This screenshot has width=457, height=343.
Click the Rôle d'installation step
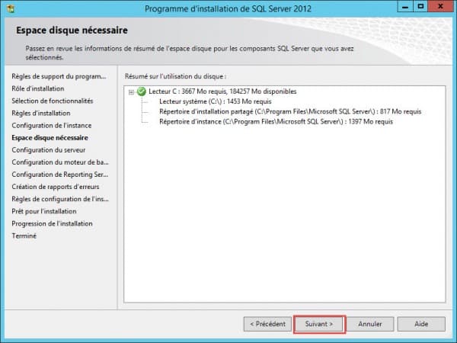pos(38,88)
